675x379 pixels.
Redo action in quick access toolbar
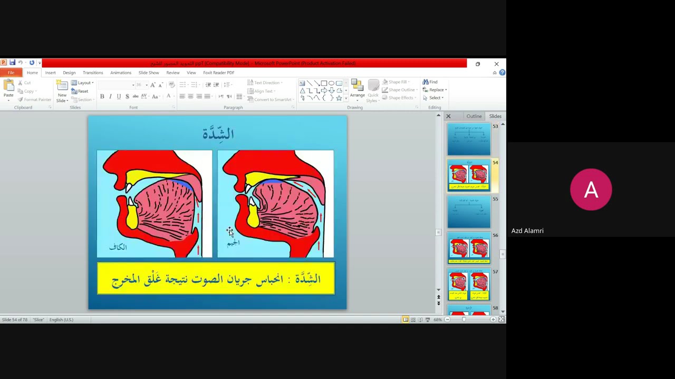[x=32, y=63]
